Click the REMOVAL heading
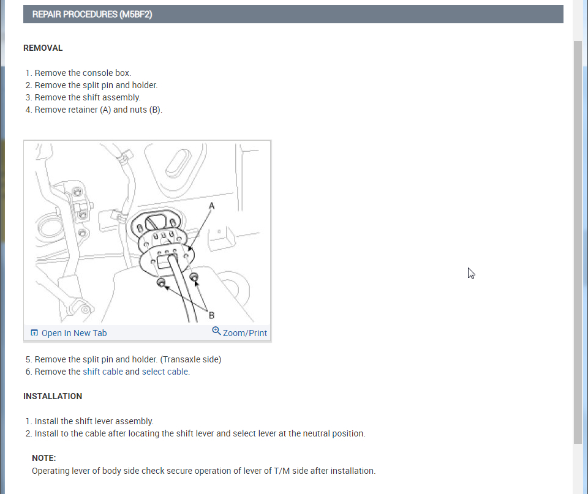This screenshot has height=494, width=588. click(43, 48)
